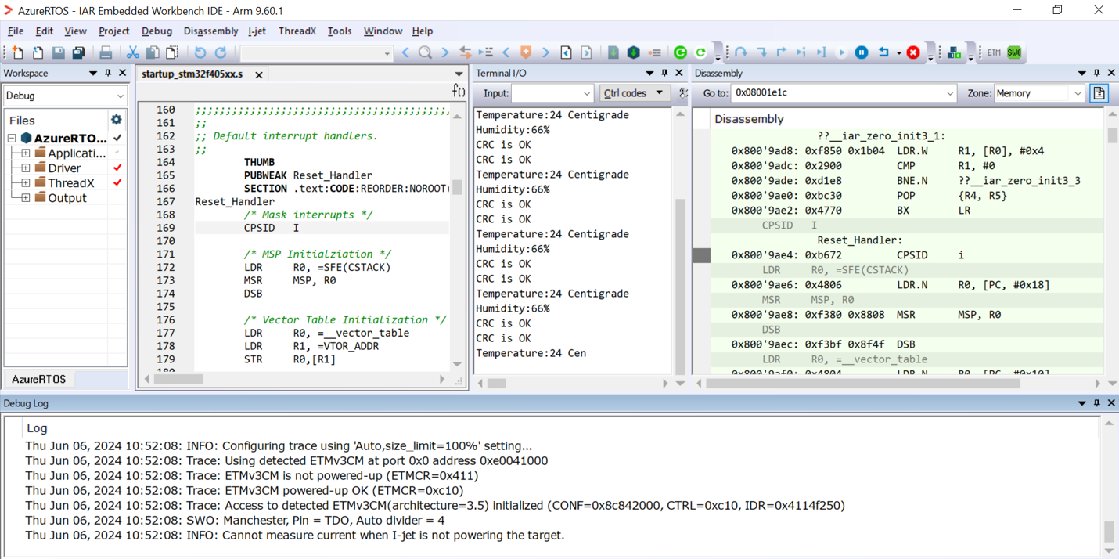Stop the debug session with red X icon
The height and width of the screenshot is (559, 1119).
(x=914, y=52)
